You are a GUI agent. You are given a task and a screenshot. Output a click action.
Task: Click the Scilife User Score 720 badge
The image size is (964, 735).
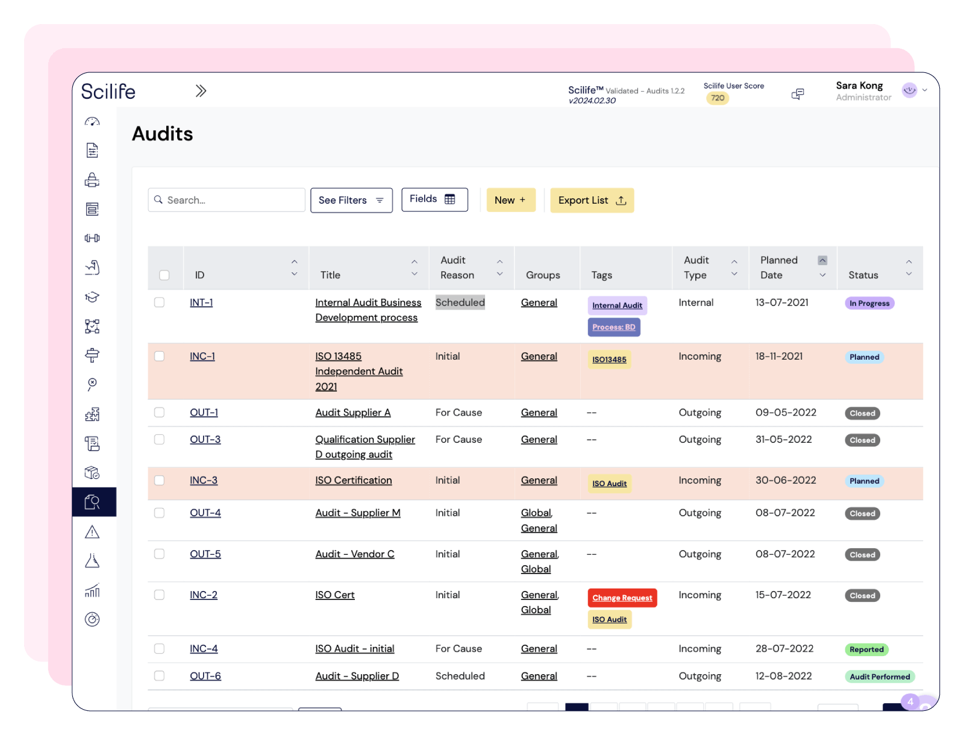[717, 98]
